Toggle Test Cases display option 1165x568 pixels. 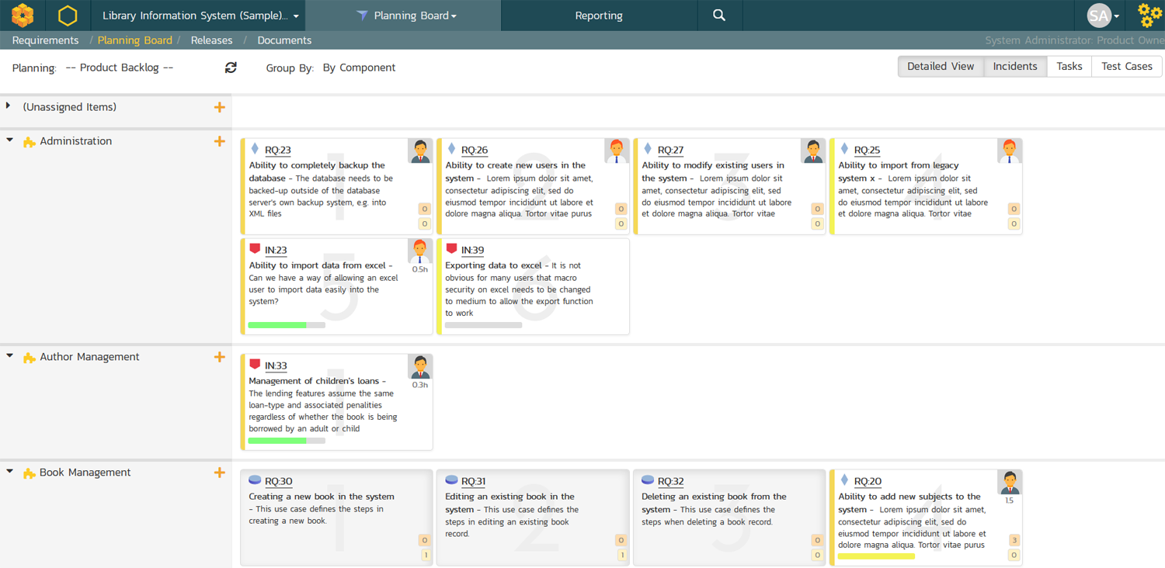click(x=1126, y=67)
